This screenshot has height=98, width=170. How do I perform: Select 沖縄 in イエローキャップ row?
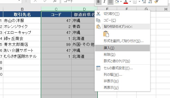point(83,32)
